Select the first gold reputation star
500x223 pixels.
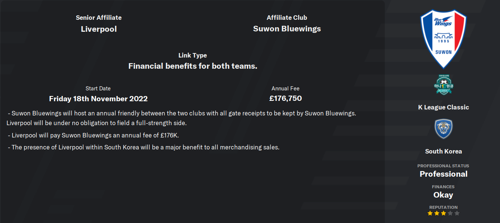pyautogui.click(x=430, y=213)
